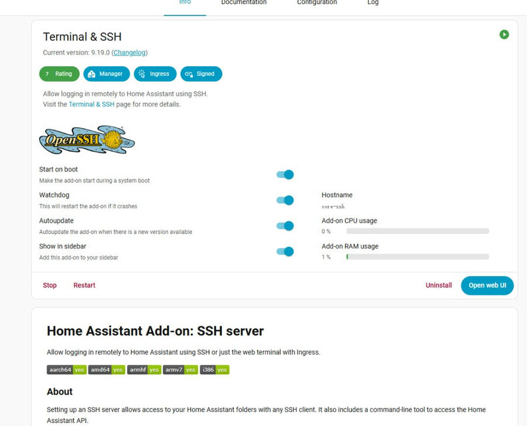Image resolution: width=527 pixels, height=426 pixels.
Task: Go to the Configuration tab
Action: point(317,3)
